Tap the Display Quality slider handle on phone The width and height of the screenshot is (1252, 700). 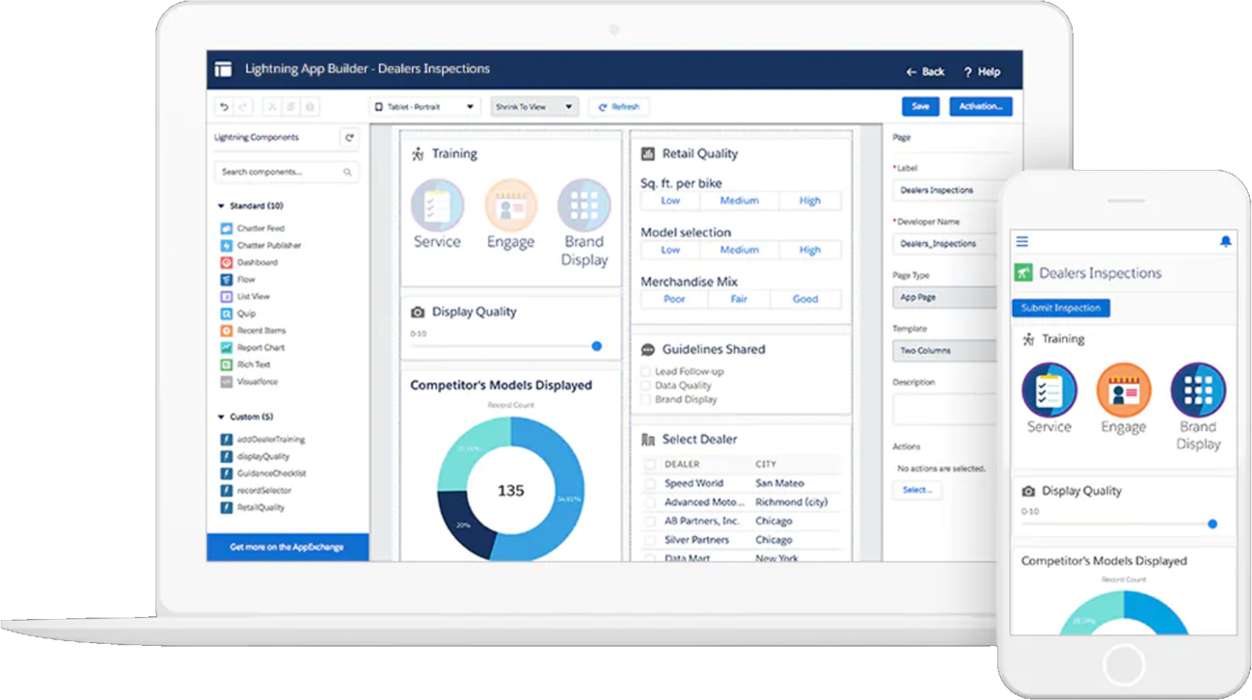point(1212,525)
